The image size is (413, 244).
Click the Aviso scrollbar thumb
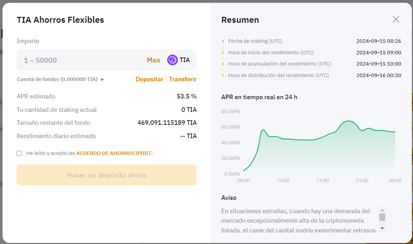pos(382,217)
